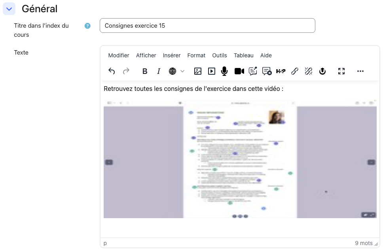The height and width of the screenshot is (249, 383).
Task: Record video with the camera icon
Action: [239, 71]
